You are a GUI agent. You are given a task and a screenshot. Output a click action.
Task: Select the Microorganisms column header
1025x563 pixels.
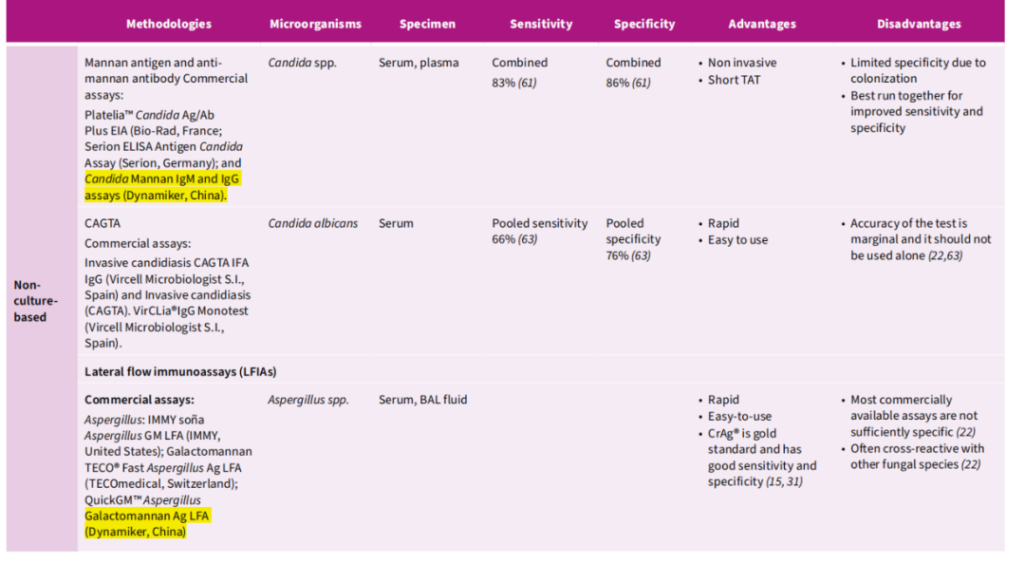tap(315, 24)
